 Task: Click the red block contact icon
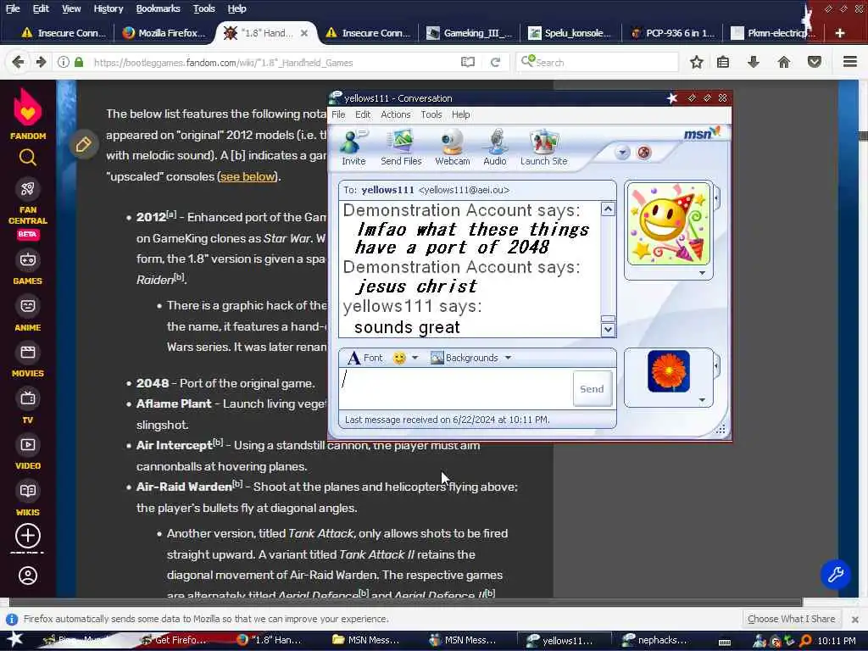coord(644,153)
